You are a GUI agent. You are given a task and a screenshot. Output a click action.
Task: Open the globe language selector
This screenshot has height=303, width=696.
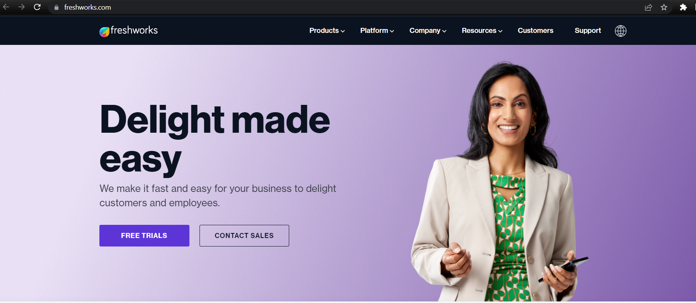click(x=621, y=31)
